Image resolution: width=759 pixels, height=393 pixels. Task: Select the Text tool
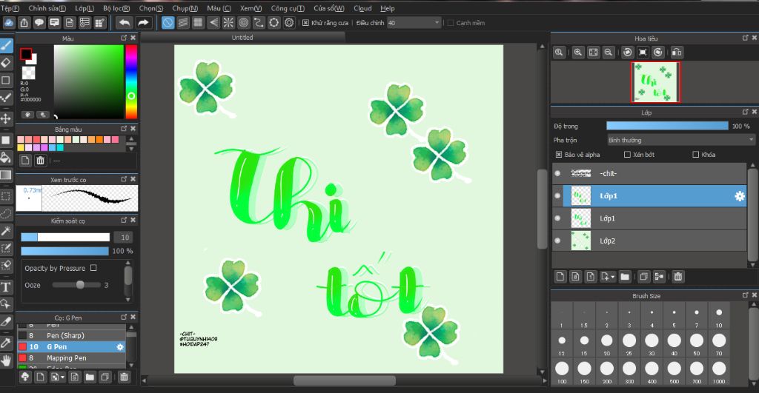pos(6,287)
